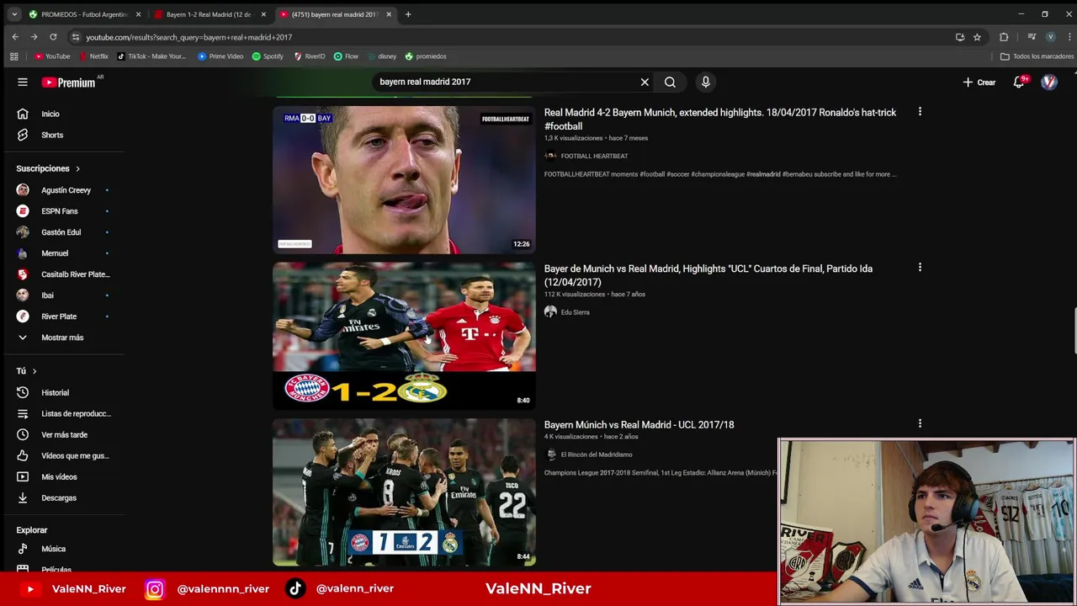
Task: Open Bayern Múnich vs Real Madrid UCL title
Action: click(639, 425)
